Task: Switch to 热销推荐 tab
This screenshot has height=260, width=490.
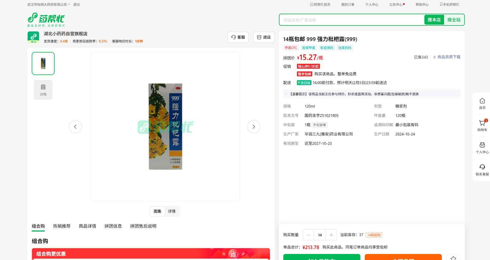Action: [62, 226]
